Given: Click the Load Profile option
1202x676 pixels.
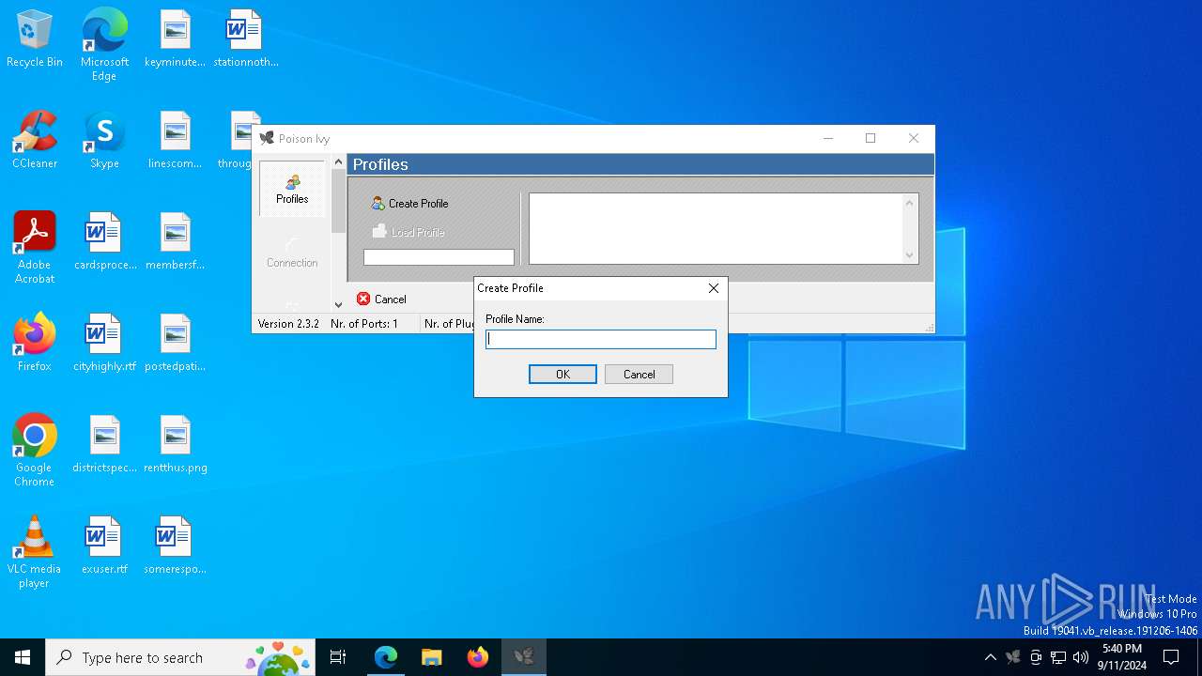Looking at the screenshot, I should click(x=408, y=232).
